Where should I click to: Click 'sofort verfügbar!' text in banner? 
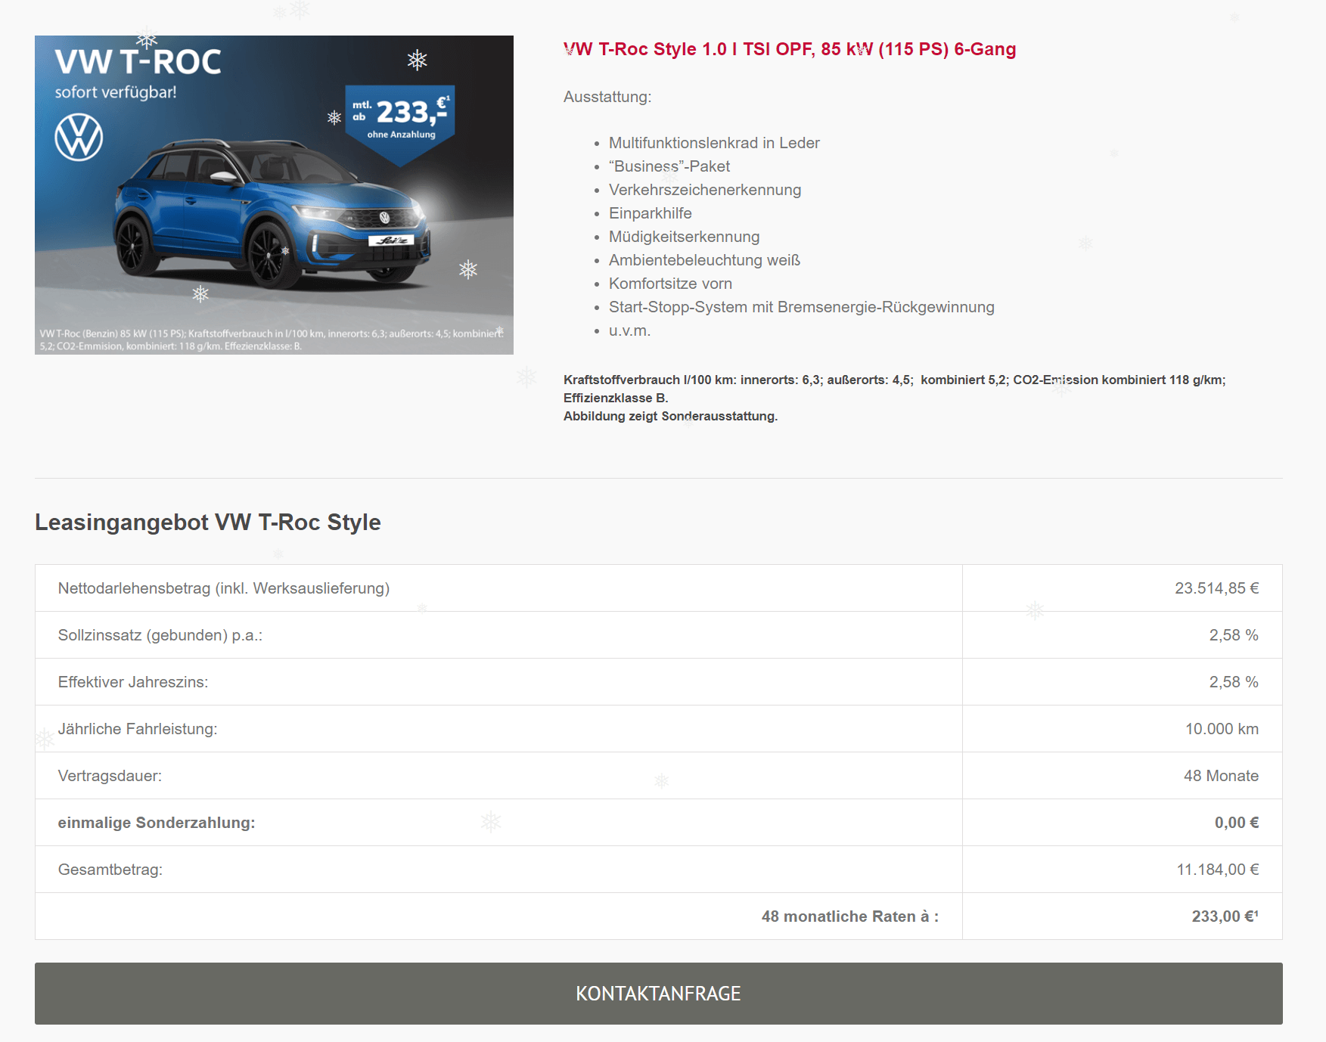pos(116,92)
